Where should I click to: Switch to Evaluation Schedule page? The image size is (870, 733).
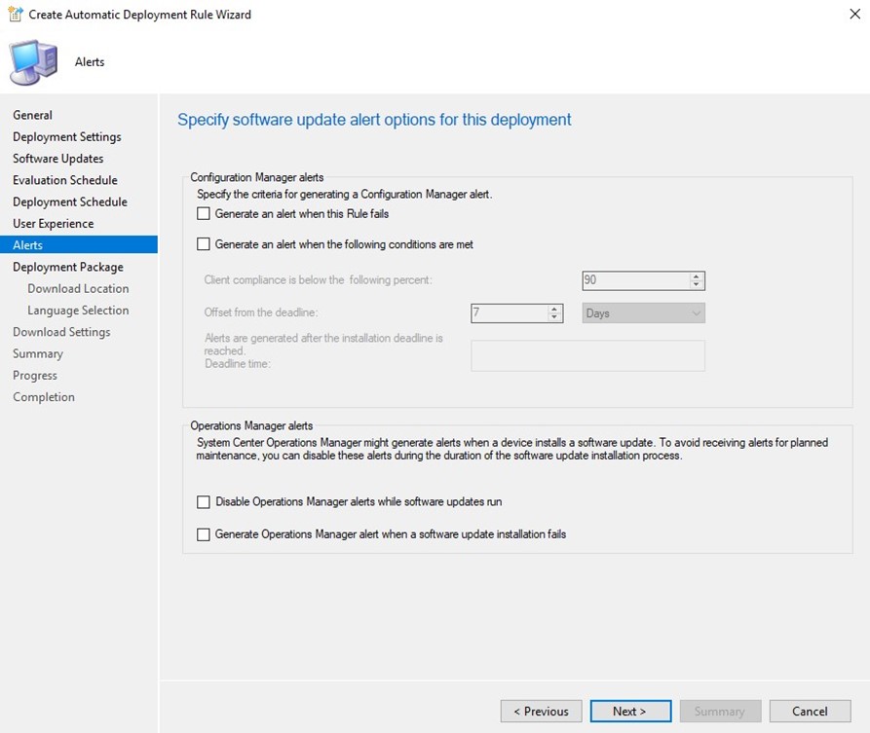pos(65,180)
